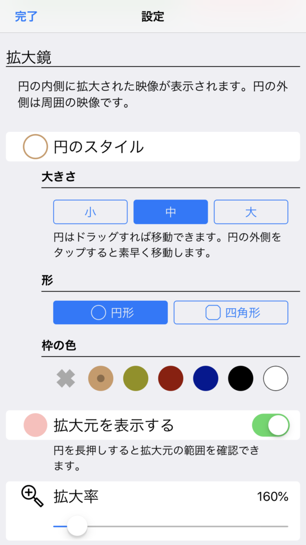The width and height of the screenshot is (306, 545).
Task: Choose the 四角形 shape option
Action: 231,312
